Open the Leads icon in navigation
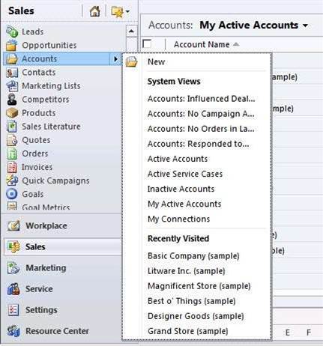 [12, 31]
